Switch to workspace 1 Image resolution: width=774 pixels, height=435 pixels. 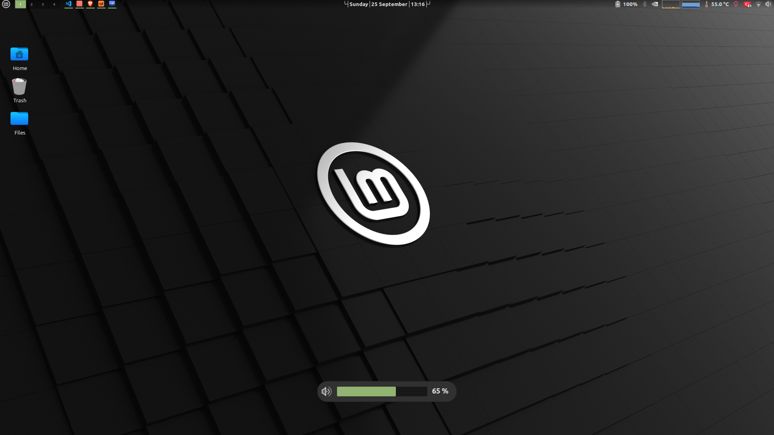click(x=20, y=4)
